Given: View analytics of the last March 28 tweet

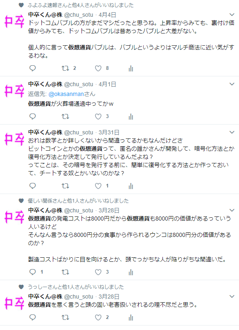Looking at the screenshot, I should [131, 318].
